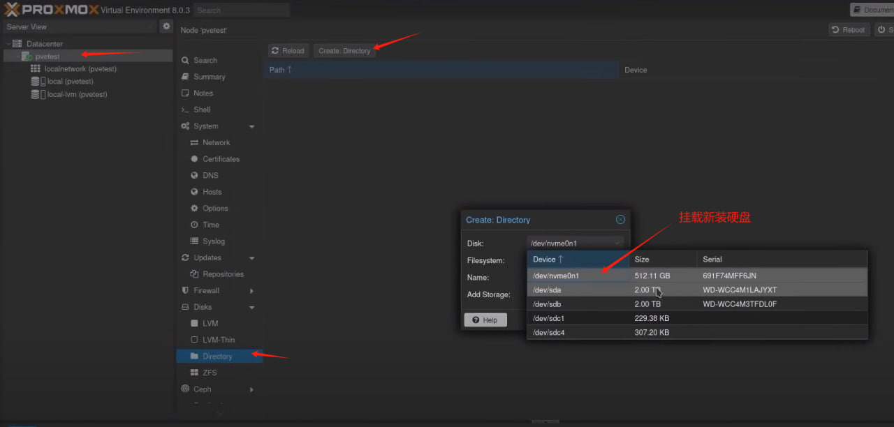Open localnetwork (pvetest) entry
Viewport: 894px width, 427px height.
pyautogui.click(x=80, y=69)
